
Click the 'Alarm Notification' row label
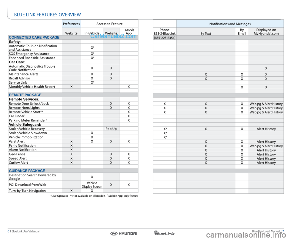click(x=23, y=150)
